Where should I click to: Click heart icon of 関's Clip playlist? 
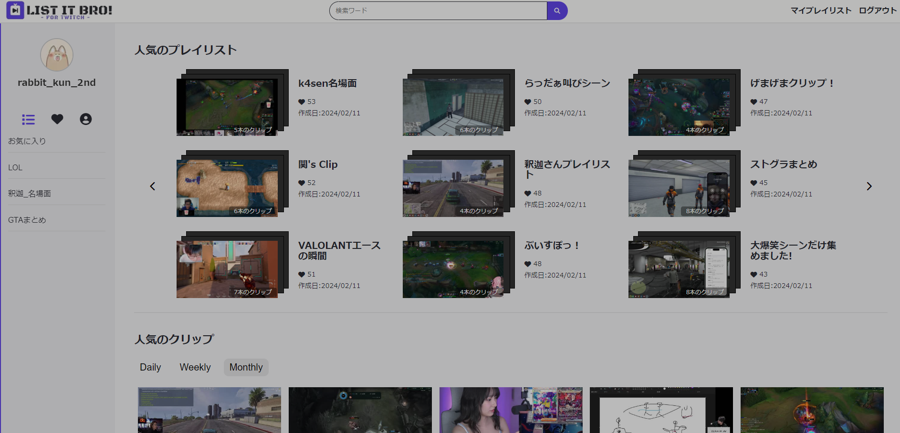pyautogui.click(x=302, y=183)
